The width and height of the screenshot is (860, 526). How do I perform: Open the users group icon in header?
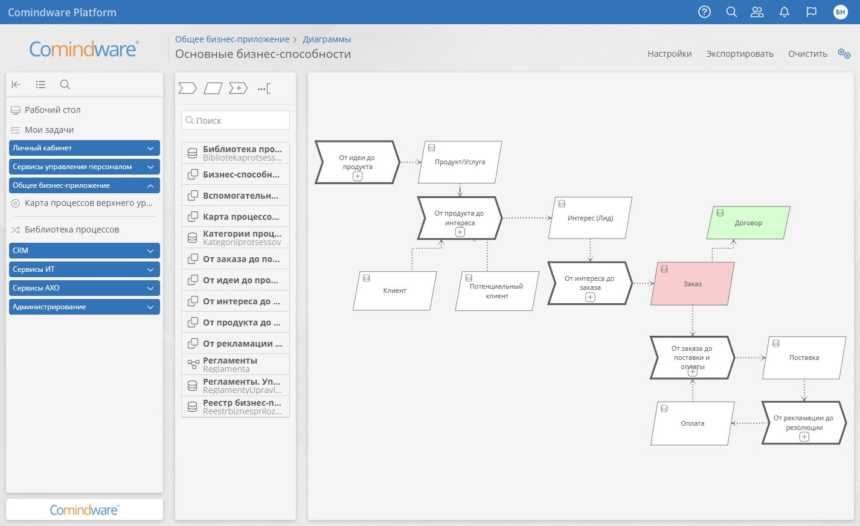(757, 12)
